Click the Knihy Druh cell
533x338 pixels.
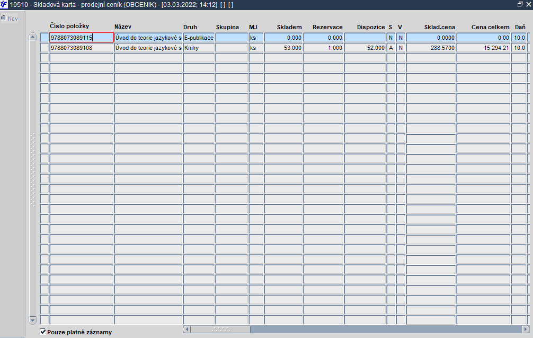tap(199, 48)
